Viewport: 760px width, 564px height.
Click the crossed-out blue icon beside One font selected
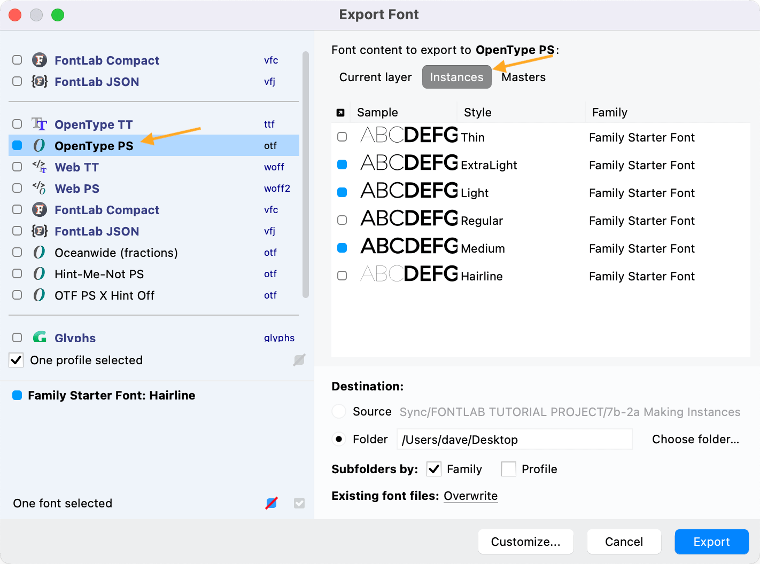272,503
